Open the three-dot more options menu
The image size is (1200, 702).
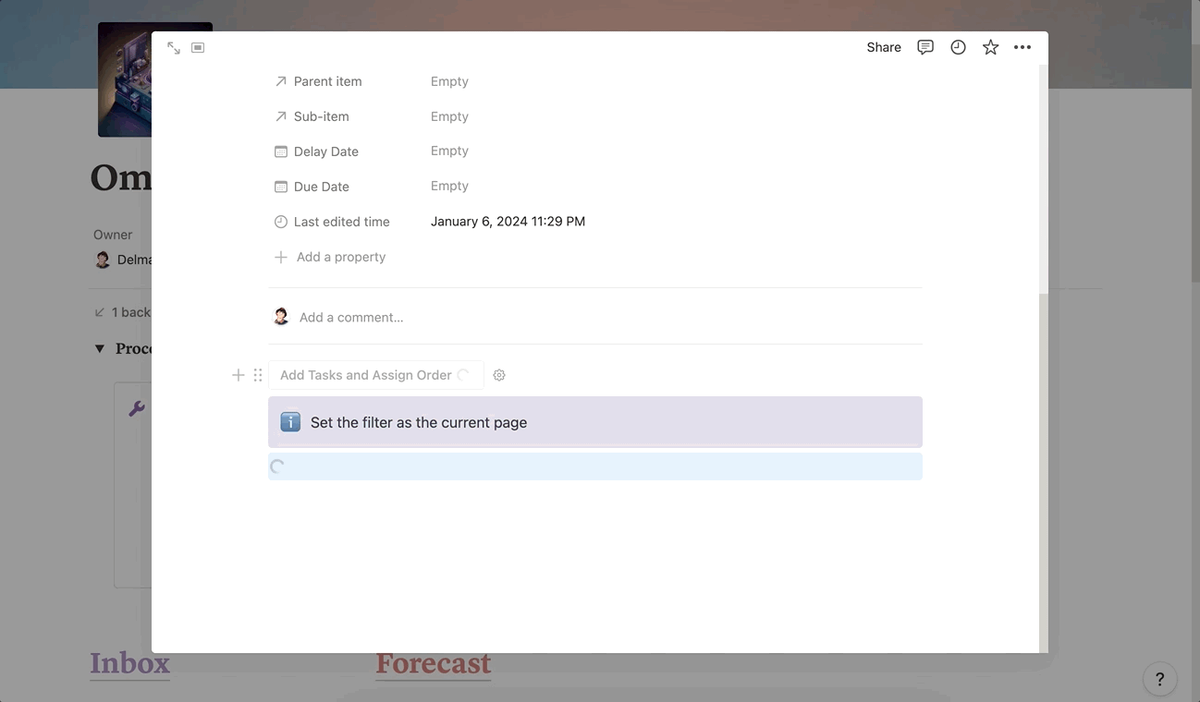[1022, 47]
